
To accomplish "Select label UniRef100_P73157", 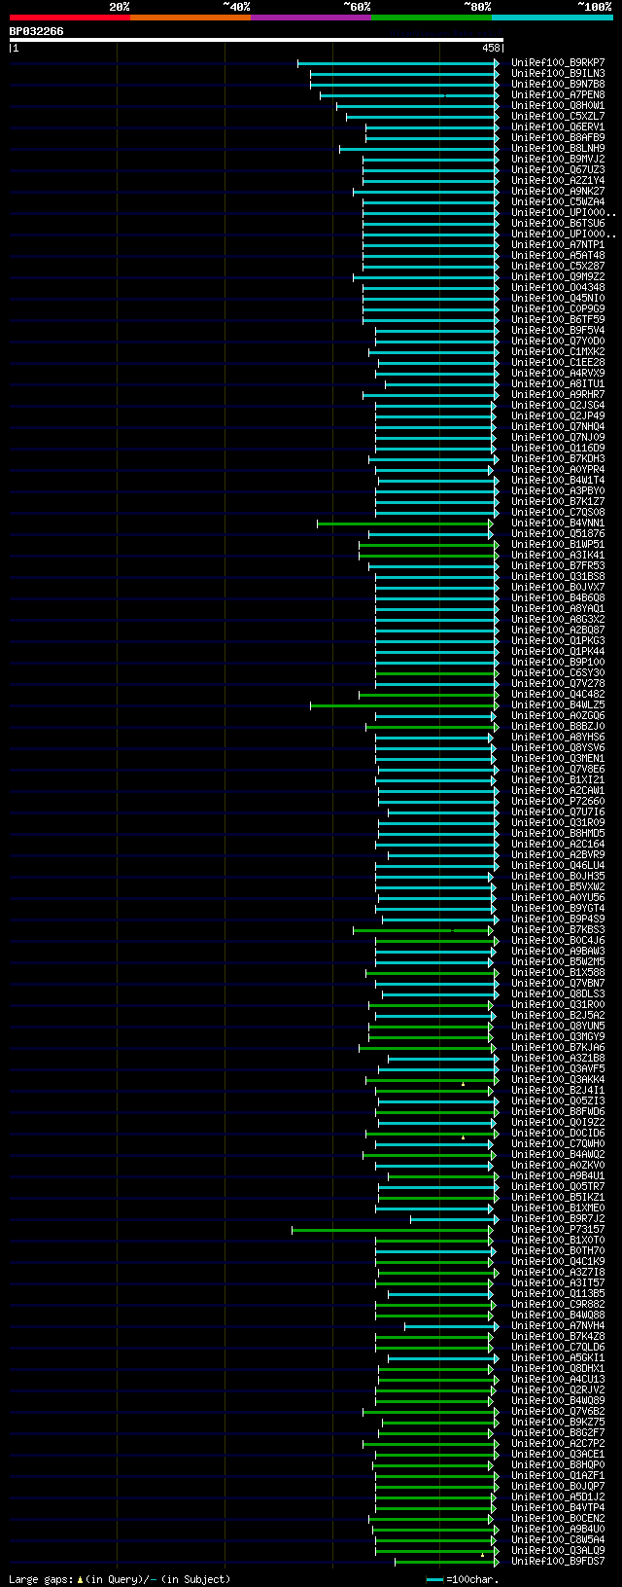I will point(558,1229).
